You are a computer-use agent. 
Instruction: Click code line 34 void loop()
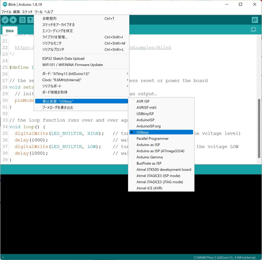tap(27, 127)
